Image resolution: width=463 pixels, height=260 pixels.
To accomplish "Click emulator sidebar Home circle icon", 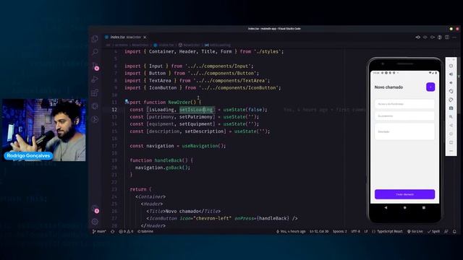I will coord(451,134).
